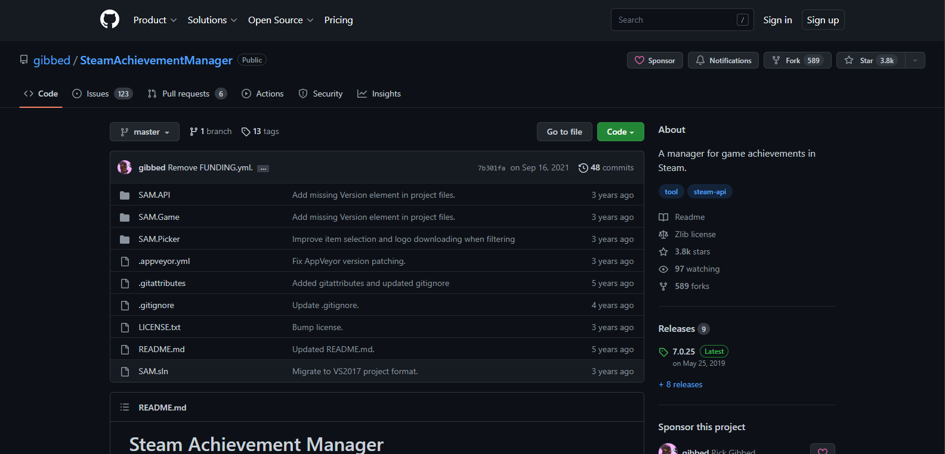Click the search input field
Screen dimensions: 945x454
(674, 20)
